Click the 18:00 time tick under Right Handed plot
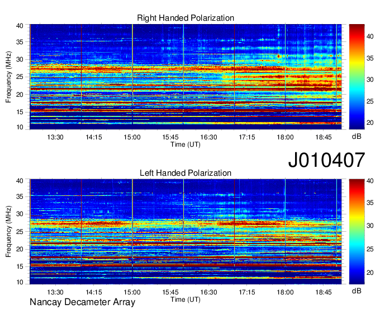The image size is (380, 309). pyautogui.click(x=285, y=137)
